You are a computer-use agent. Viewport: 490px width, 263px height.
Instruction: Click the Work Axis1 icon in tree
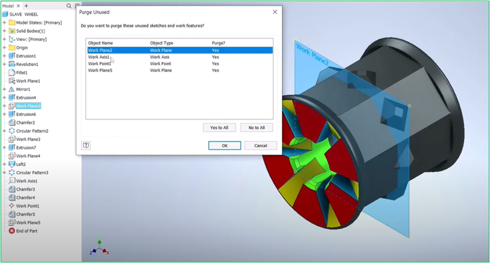pos(12,180)
